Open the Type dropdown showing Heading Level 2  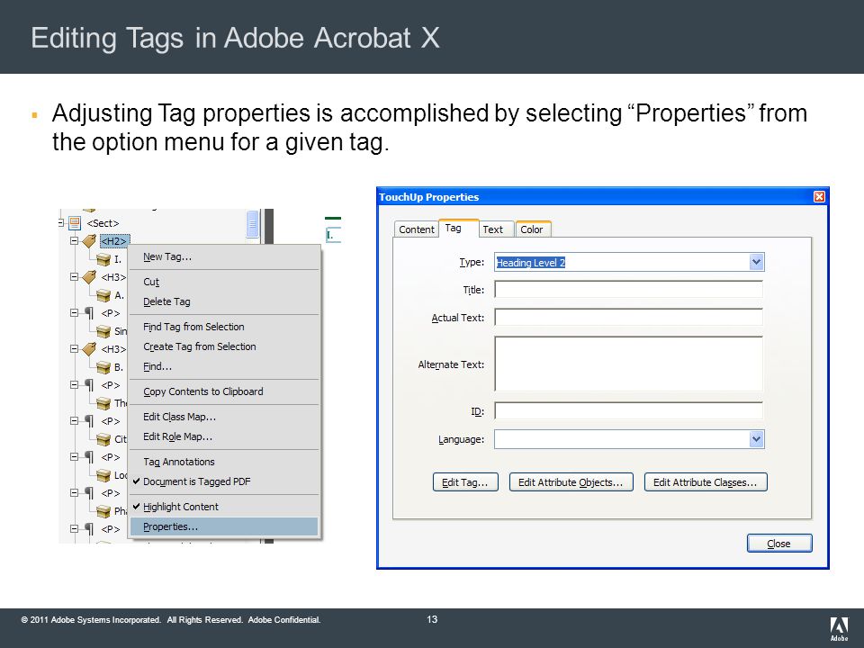(756, 262)
